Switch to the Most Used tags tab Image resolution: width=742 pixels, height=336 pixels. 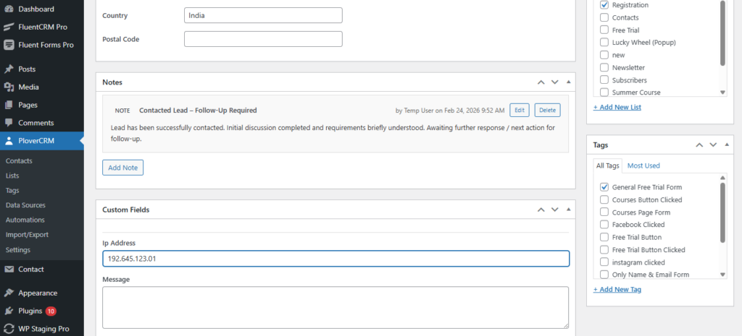tap(643, 165)
